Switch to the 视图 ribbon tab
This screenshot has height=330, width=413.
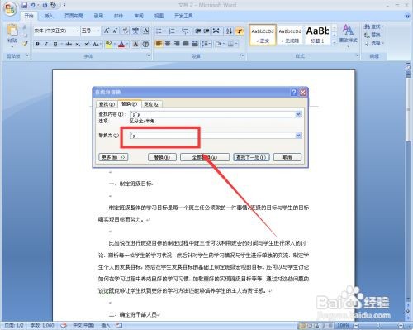point(159,16)
